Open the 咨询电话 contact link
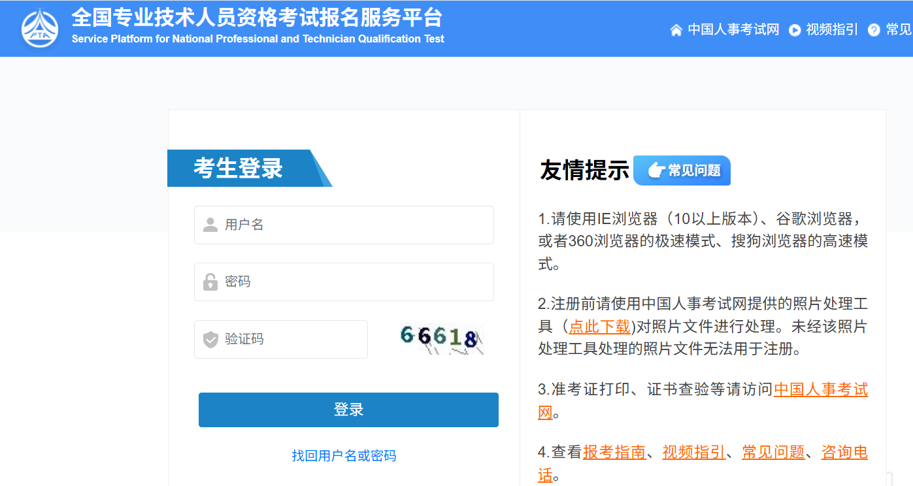Image resolution: width=913 pixels, height=486 pixels. (843, 451)
